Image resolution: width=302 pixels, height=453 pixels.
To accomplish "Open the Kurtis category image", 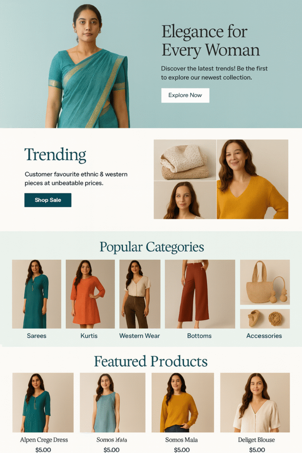I will (x=90, y=294).
